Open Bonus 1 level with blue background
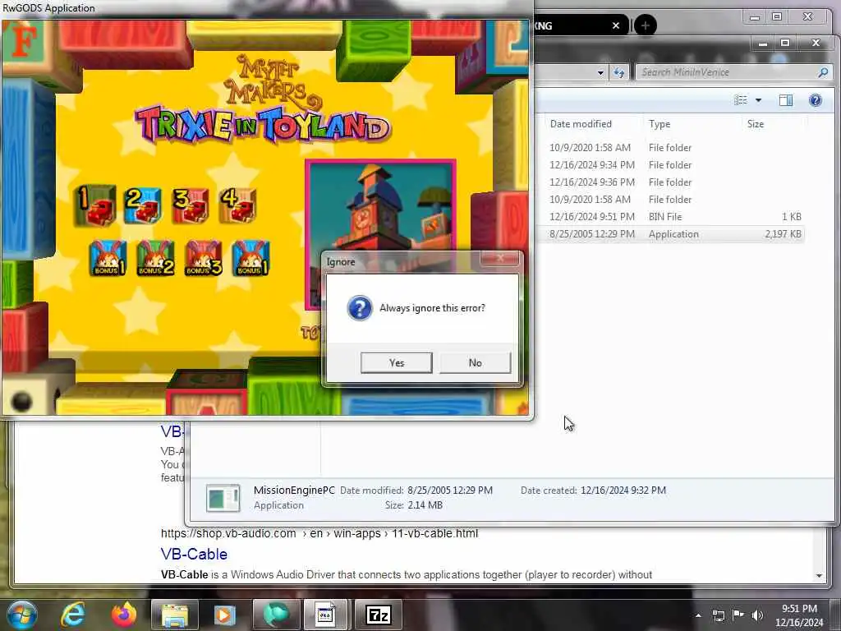 [108, 258]
